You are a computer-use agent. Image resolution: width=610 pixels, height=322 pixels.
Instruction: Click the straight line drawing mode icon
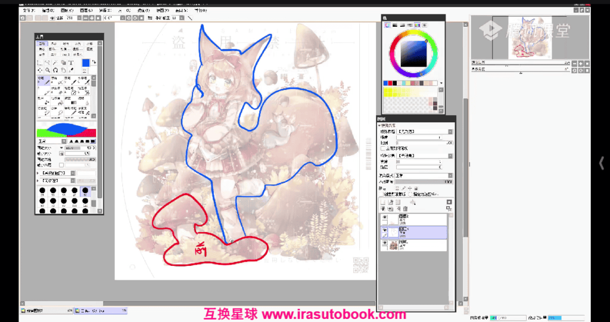tap(190, 18)
